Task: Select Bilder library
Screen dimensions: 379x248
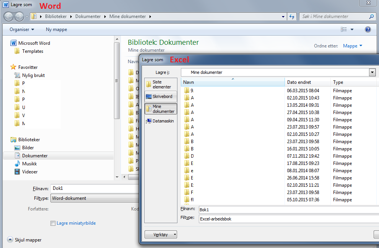Action: coord(24,148)
